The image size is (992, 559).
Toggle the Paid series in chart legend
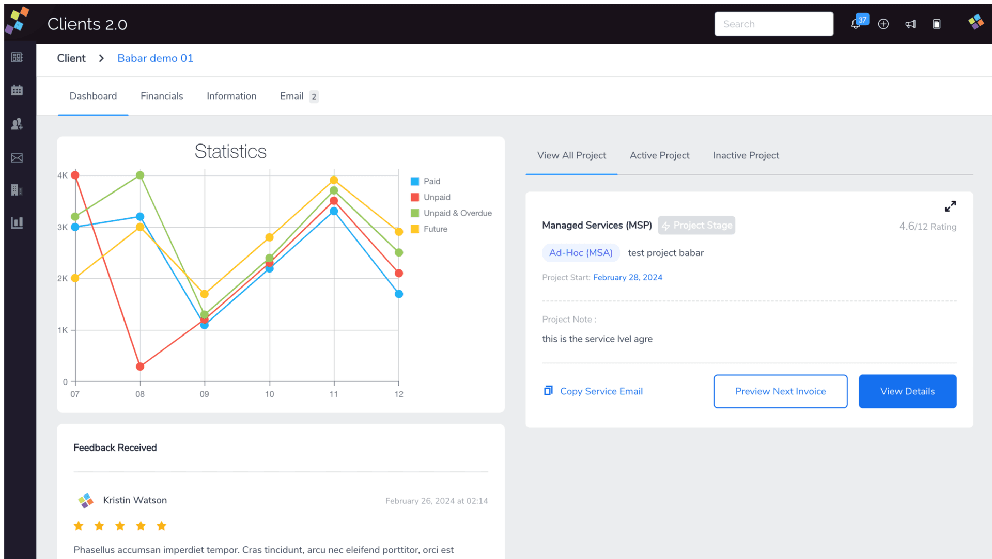click(x=431, y=181)
